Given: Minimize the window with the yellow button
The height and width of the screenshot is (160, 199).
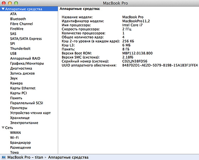Looking at the screenshot, I should coord(10,3).
